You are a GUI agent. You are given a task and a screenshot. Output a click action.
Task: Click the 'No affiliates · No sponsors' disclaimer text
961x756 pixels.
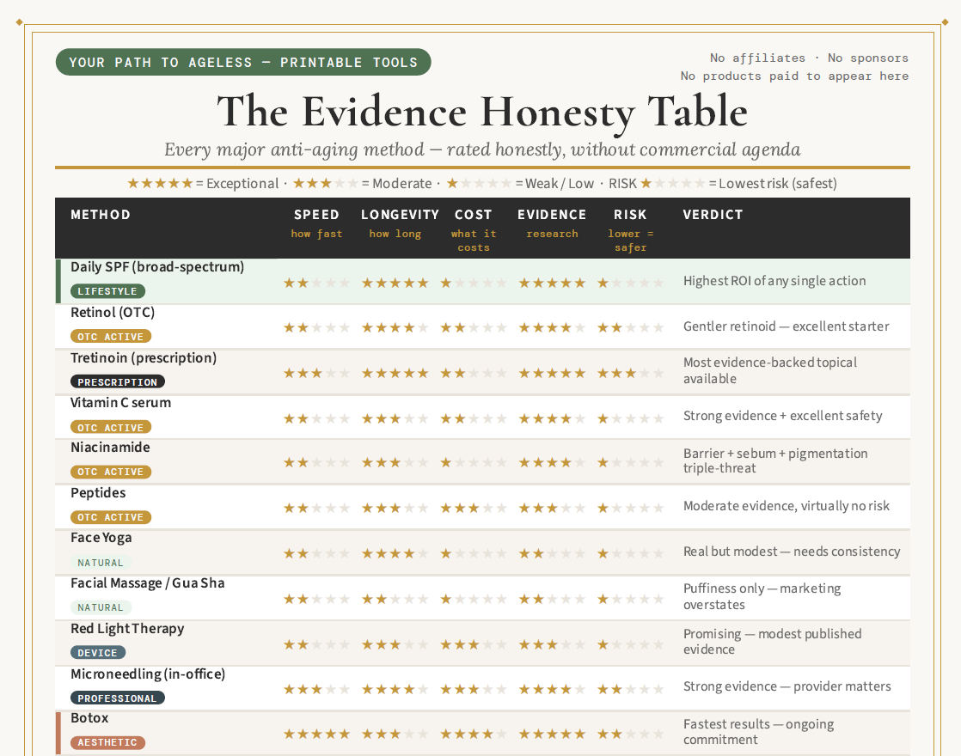(809, 58)
